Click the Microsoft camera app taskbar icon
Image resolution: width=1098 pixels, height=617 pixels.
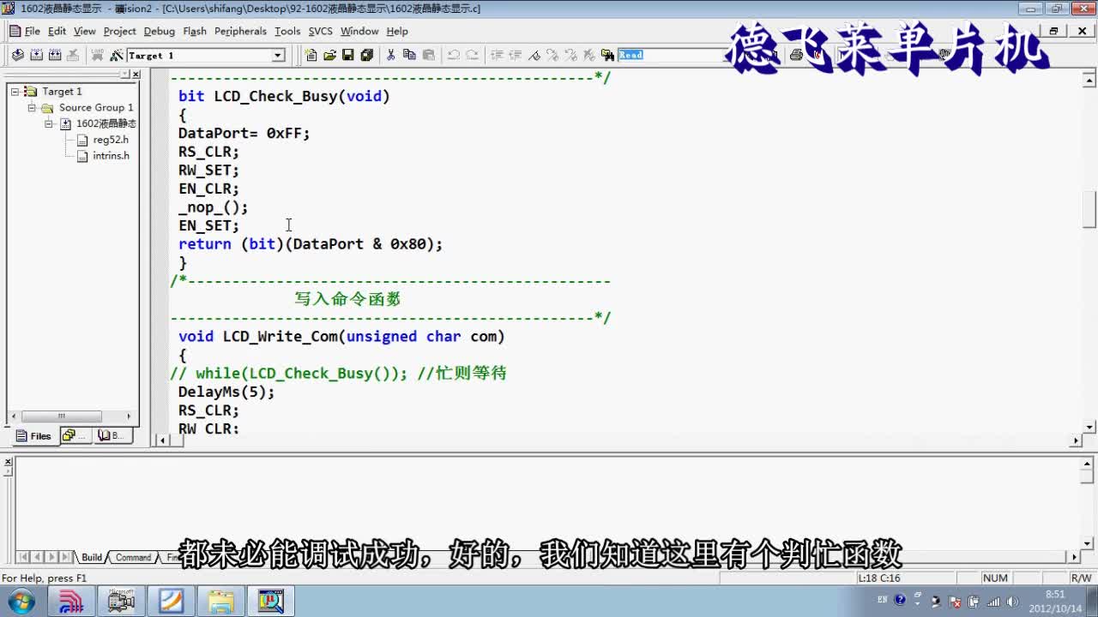tap(122, 601)
